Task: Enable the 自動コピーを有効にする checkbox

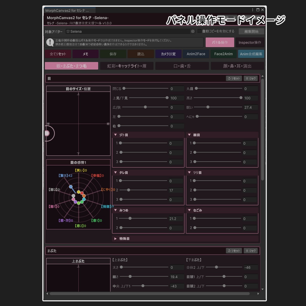Action: pos(199,31)
